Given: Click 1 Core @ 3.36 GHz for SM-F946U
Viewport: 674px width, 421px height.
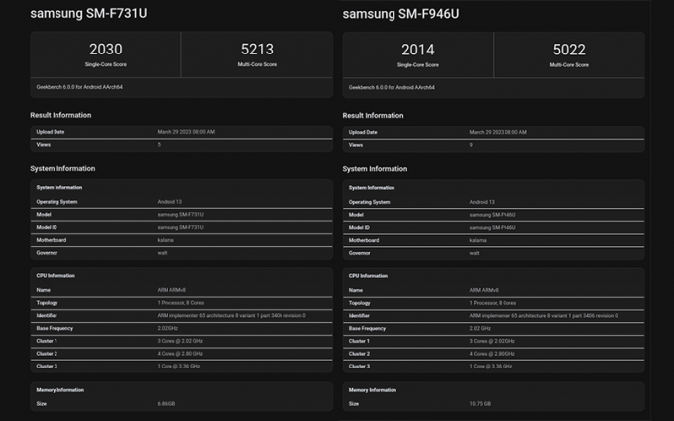Looking at the screenshot, I should pos(491,367).
